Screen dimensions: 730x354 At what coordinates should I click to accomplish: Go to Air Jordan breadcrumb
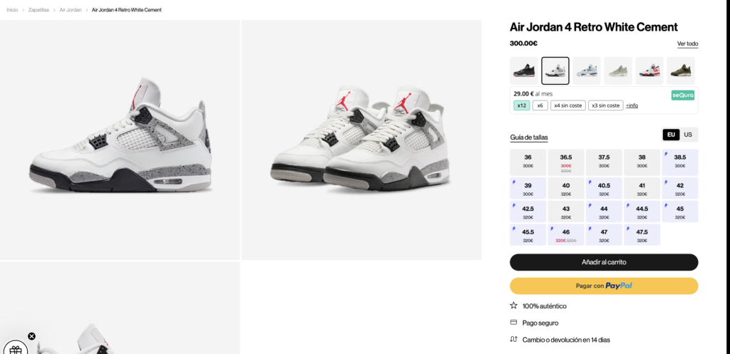71,10
